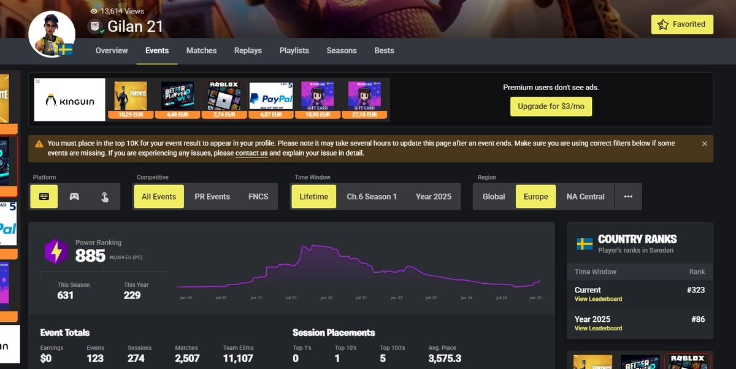Open the gift card 10,90 EUR ad
The image size is (736, 369).
[318, 100]
